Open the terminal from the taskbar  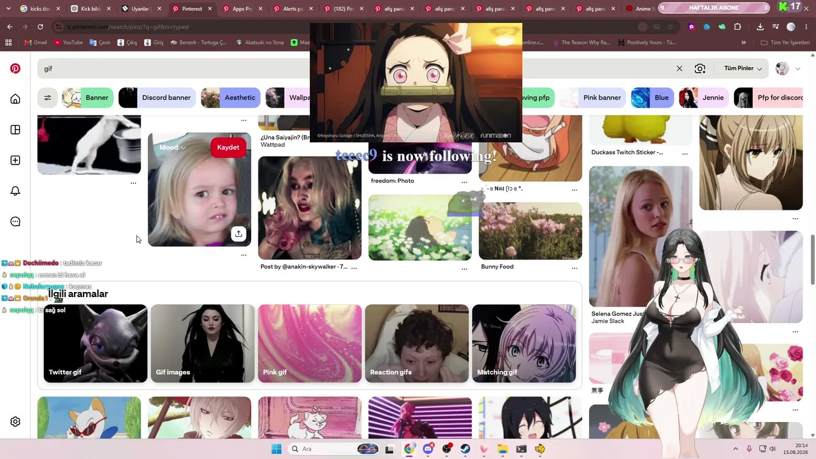pyautogui.click(x=521, y=449)
